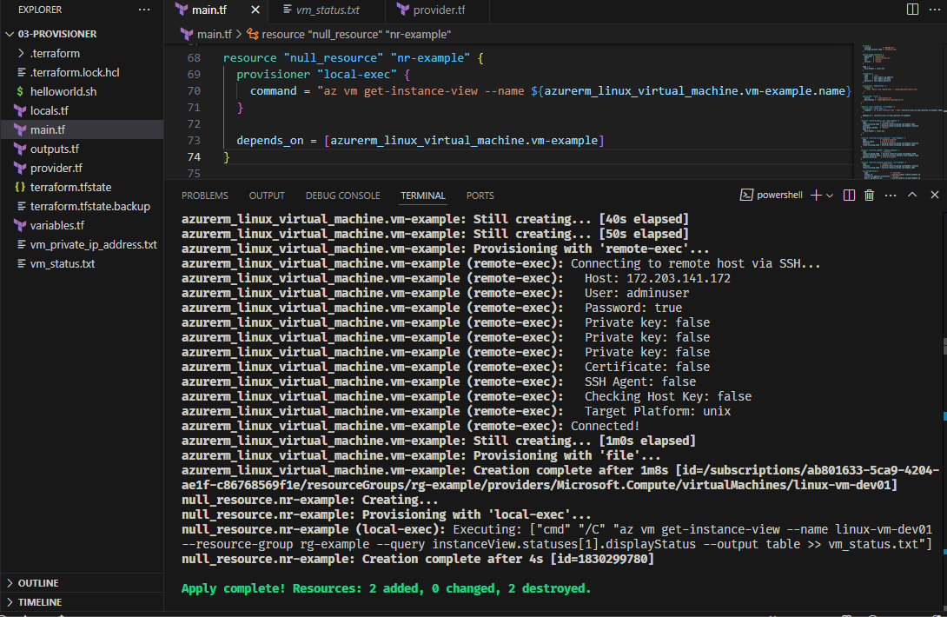Close the main.tf editor tab
Screen dimensions: 947x617
pyautogui.click(x=255, y=10)
